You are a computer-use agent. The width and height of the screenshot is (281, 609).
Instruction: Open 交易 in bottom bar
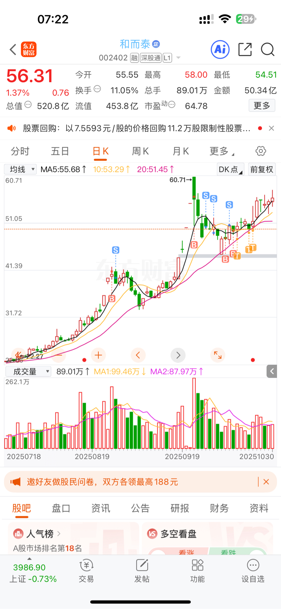[x=86, y=571]
